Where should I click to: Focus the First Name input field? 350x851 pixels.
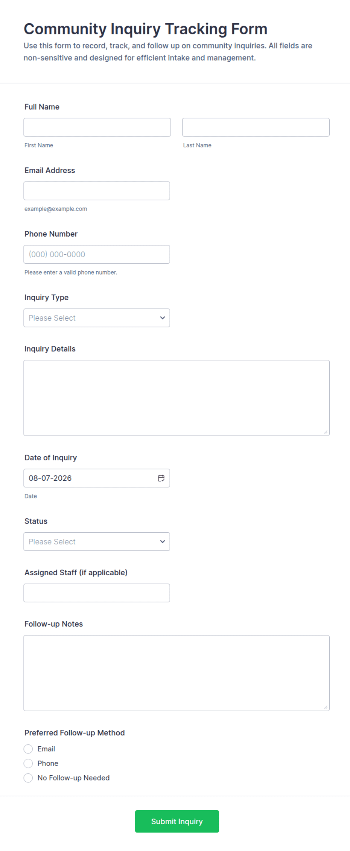click(x=97, y=127)
